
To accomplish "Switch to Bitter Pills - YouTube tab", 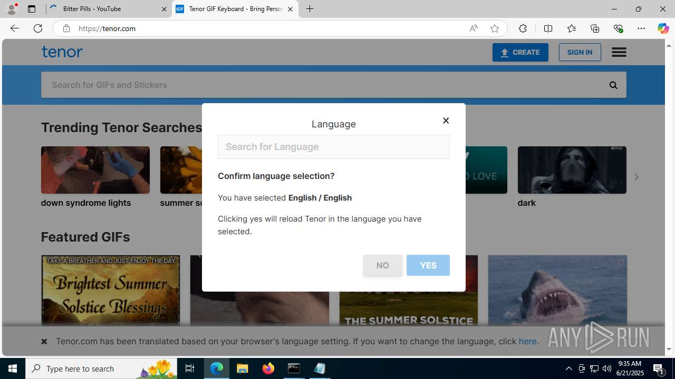I will (108, 9).
